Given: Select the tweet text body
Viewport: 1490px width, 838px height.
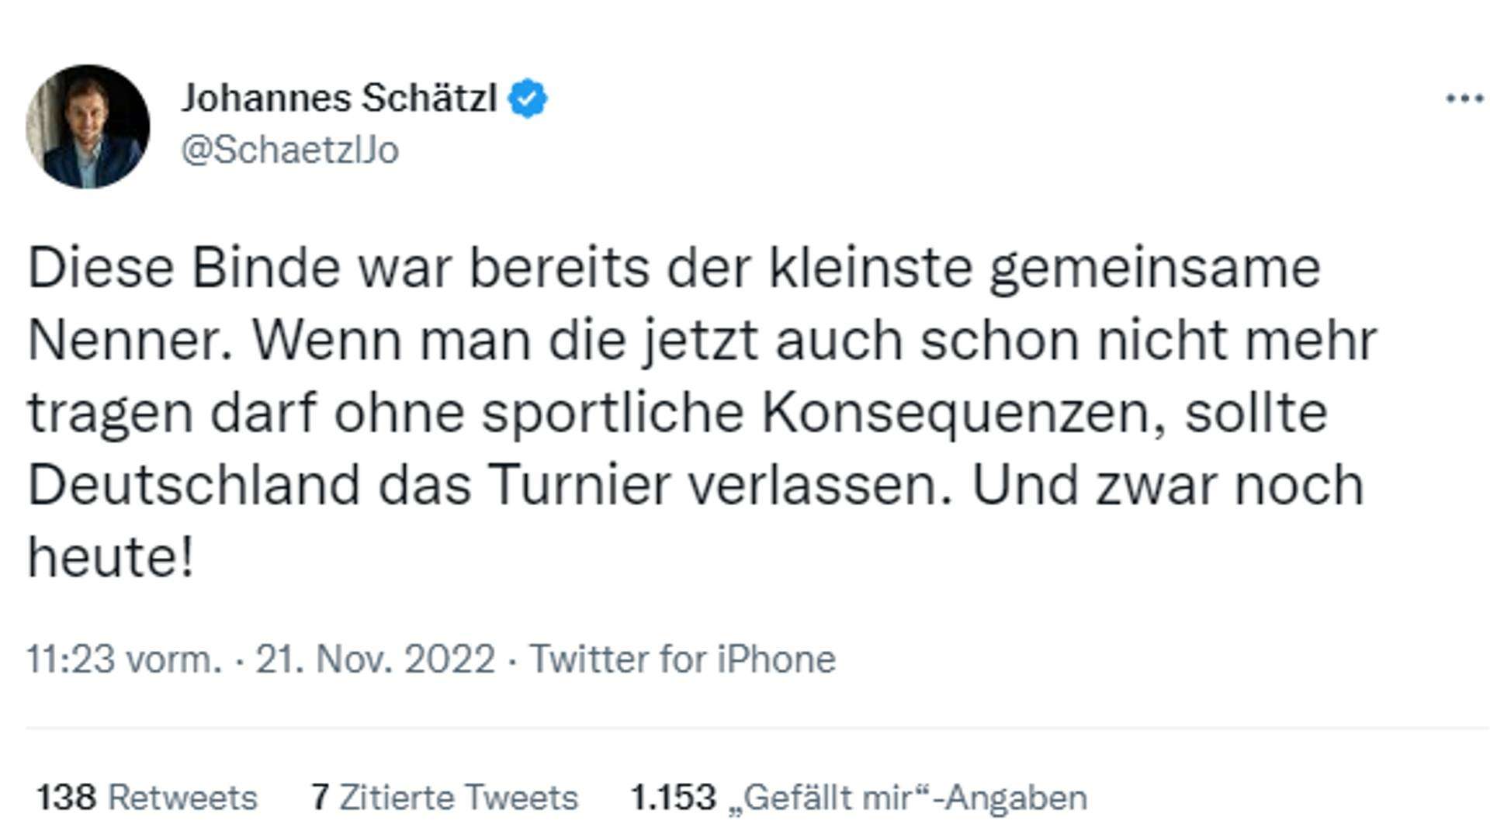Looking at the screenshot, I should [698, 407].
